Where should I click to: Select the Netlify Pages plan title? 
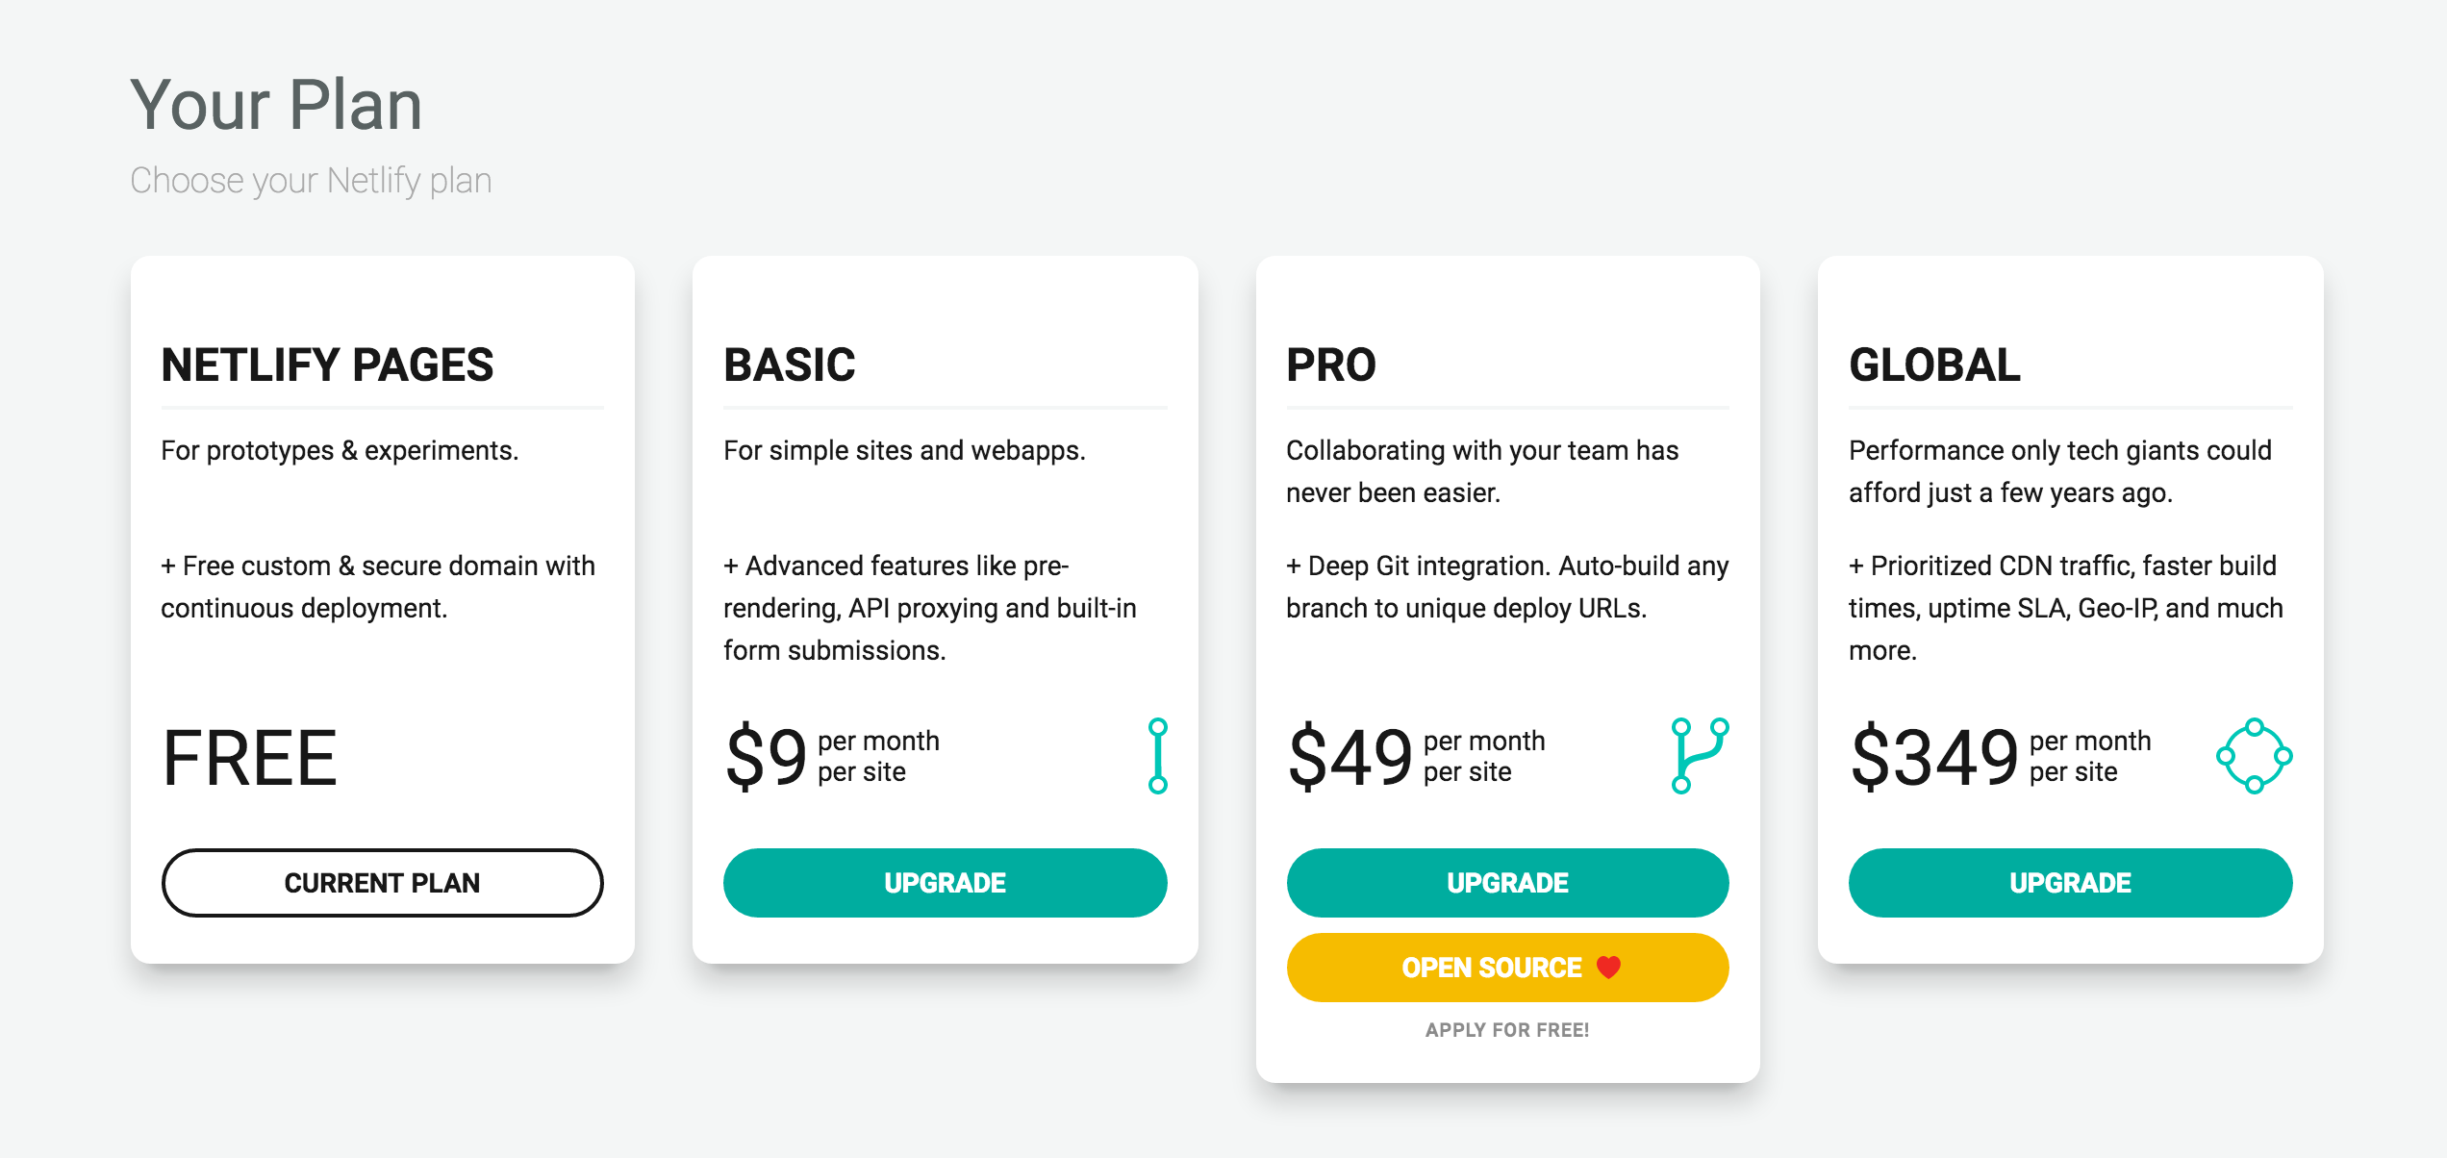pyautogui.click(x=327, y=365)
